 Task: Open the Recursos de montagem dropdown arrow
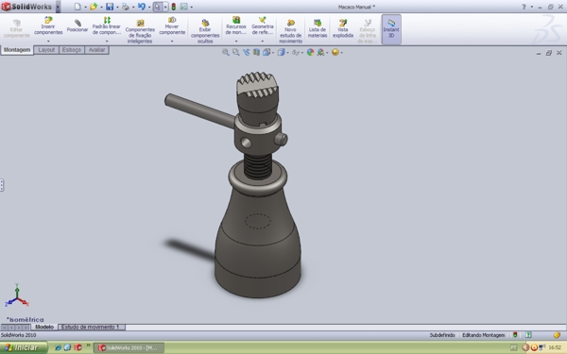coord(236,42)
